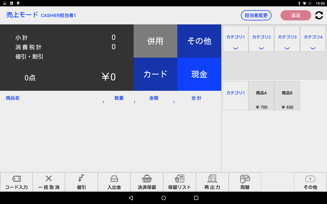Tap the Wi-Fi status bar icon
The width and height of the screenshot is (327, 204).
coord(305,3)
